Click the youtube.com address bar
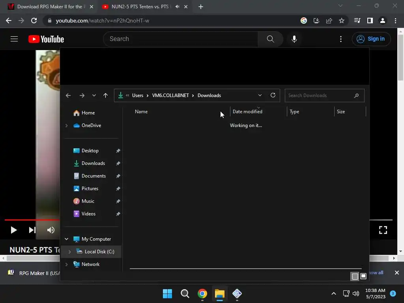The height and width of the screenshot is (303, 404). (x=170, y=21)
